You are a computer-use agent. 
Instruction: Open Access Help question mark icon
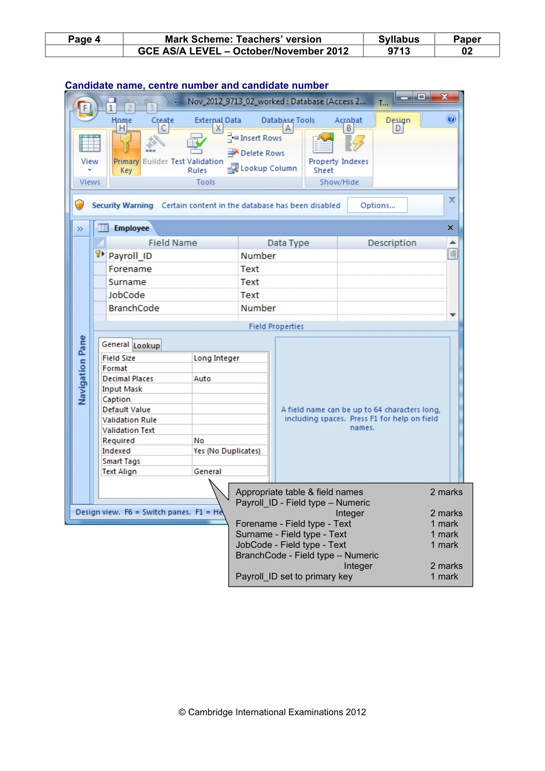(x=451, y=119)
